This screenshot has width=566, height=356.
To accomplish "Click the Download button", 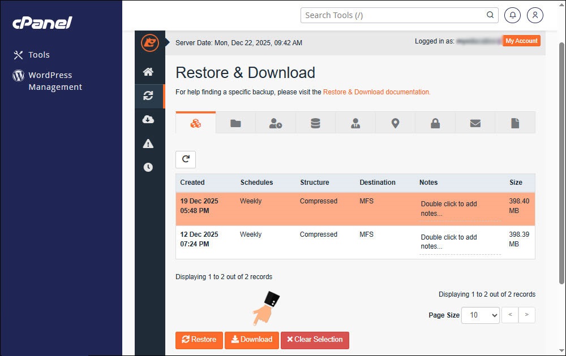I will pyautogui.click(x=252, y=340).
